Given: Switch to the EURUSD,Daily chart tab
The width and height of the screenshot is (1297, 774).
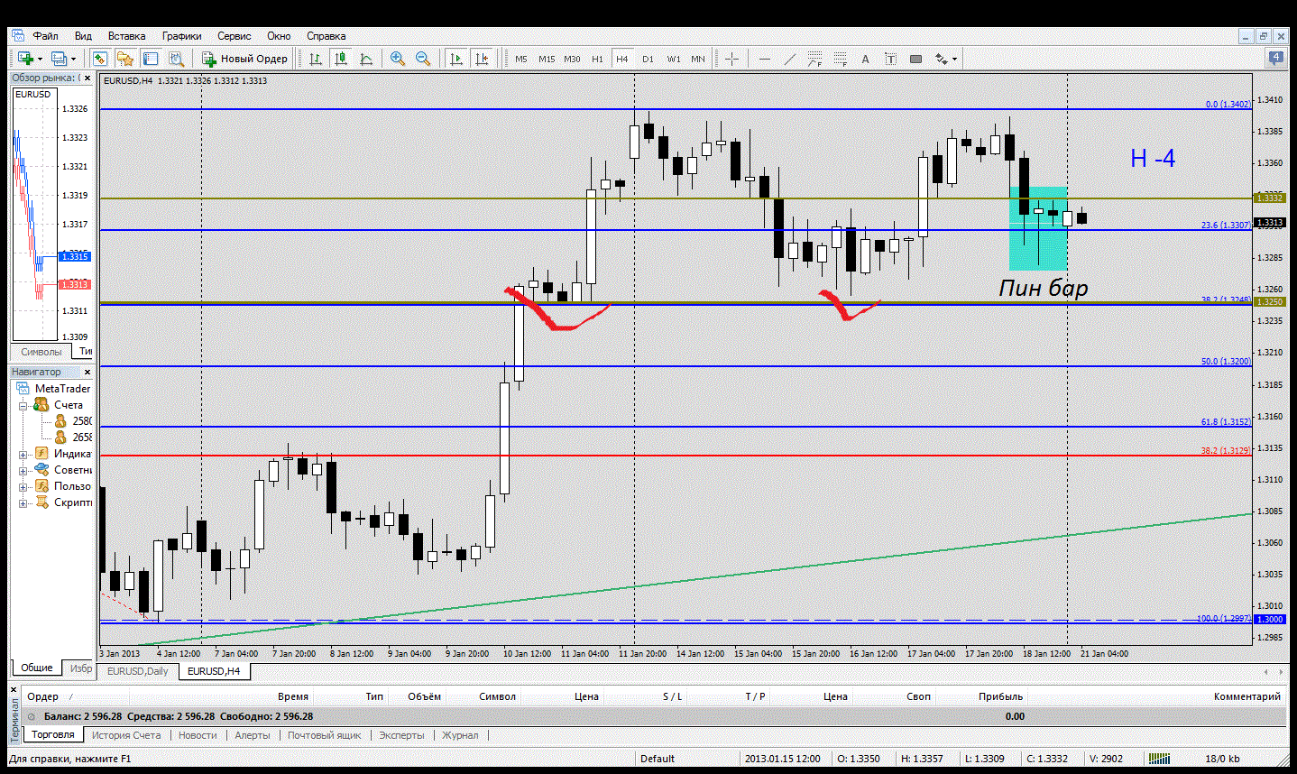Looking at the screenshot, I should click(x=138, y=671).
